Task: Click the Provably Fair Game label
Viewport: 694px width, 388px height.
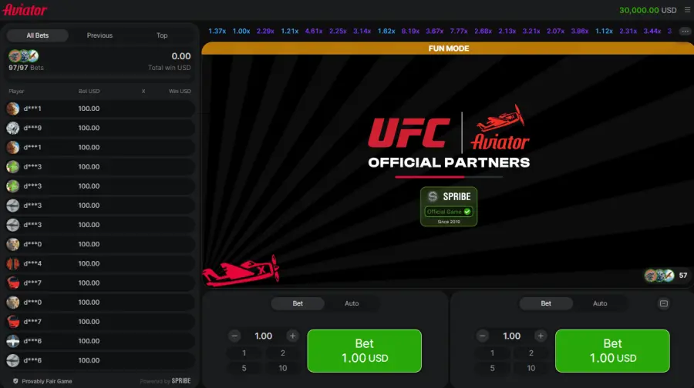Action: (x=47, y=381)
